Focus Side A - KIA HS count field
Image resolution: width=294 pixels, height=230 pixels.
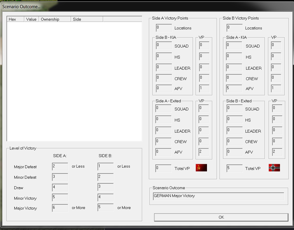(234, 57)
